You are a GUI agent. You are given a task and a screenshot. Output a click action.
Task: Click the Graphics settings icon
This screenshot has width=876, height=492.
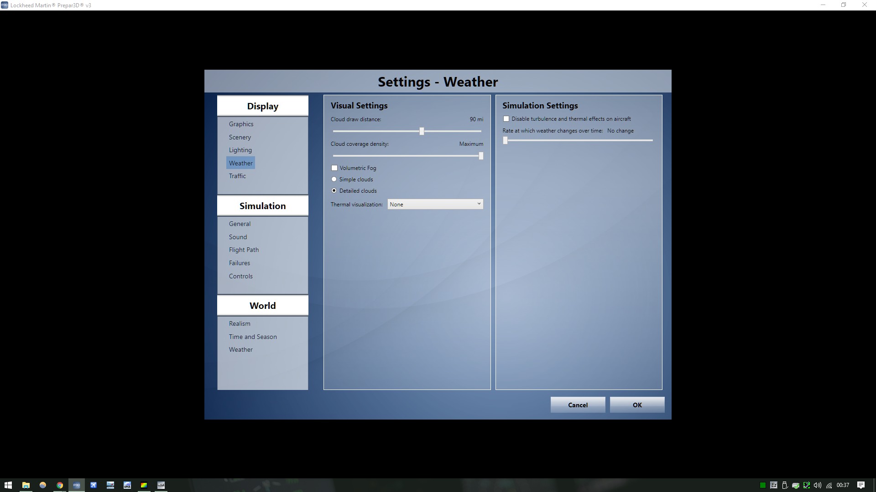[241, 124]
